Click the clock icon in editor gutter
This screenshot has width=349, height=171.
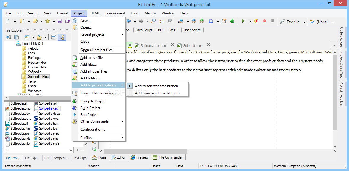[x=94, y=149]
